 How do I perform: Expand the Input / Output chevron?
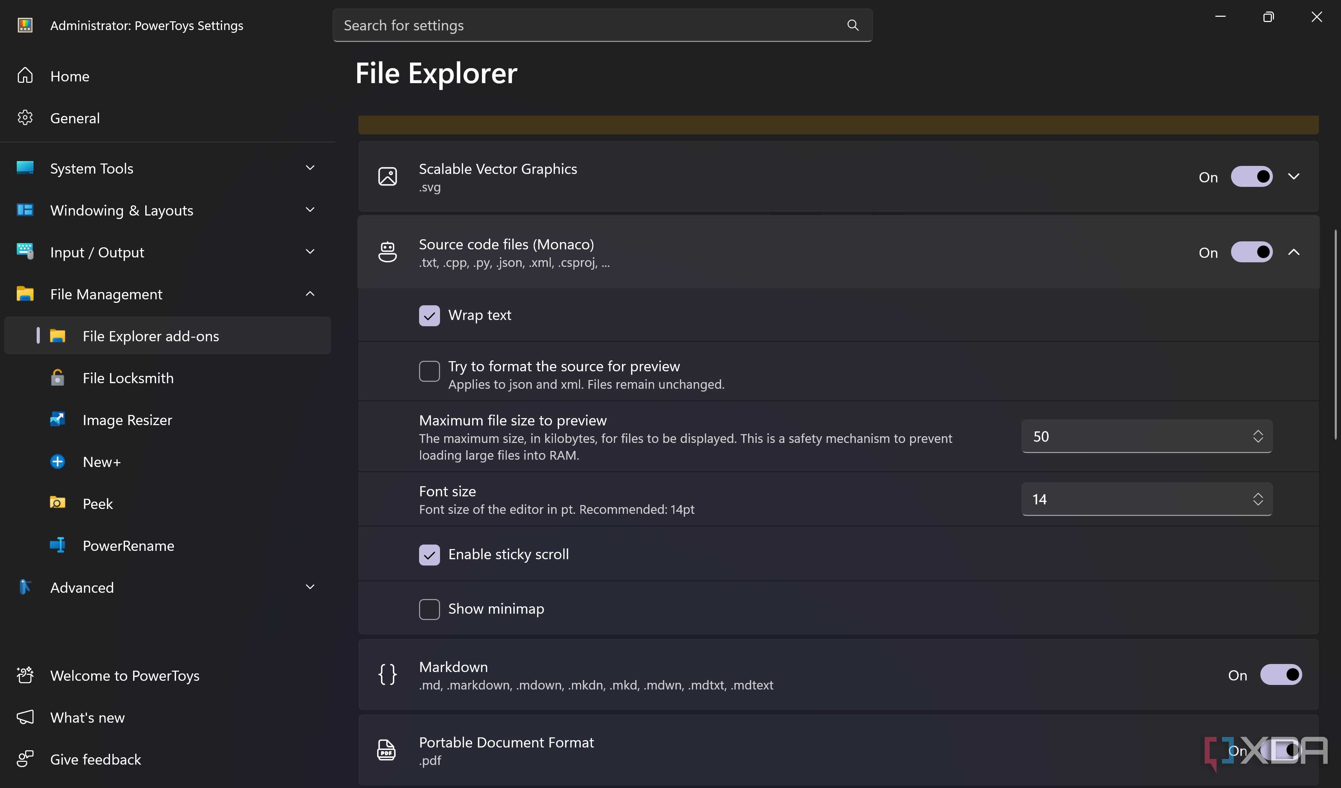pos(310,251)
